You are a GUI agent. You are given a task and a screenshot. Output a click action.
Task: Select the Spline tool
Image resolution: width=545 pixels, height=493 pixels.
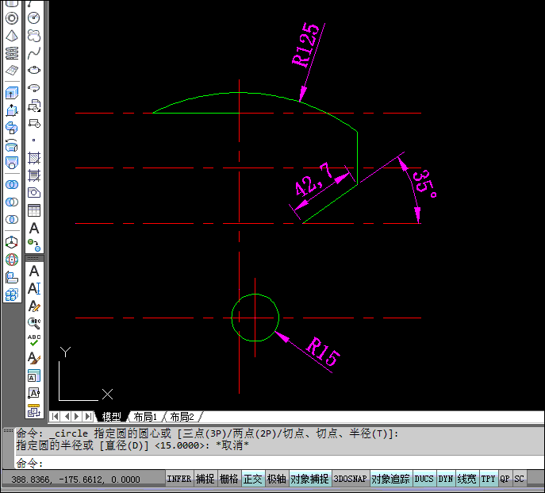(x=34, y=53)
